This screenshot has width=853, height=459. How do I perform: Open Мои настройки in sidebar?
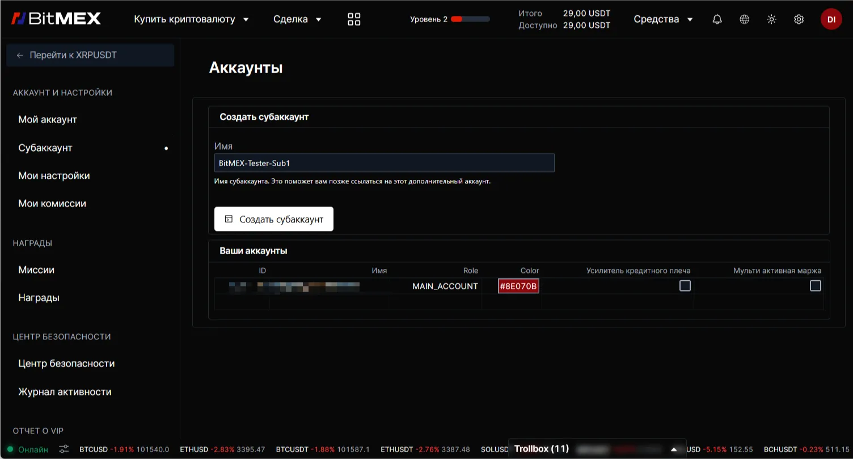click(x=54, y=176)
